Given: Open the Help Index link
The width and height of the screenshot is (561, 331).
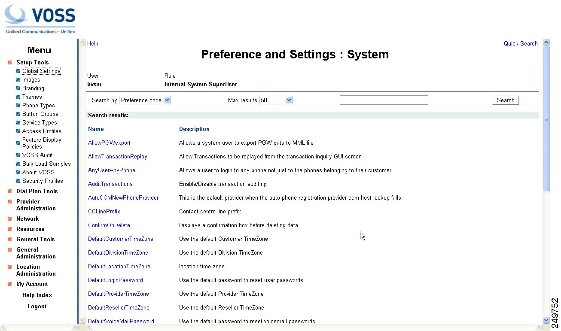Looking at the screenshot, I should pyautogui.click(x=37, y=295).
